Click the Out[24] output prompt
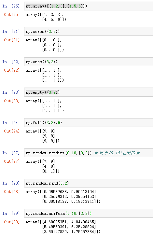 (13, 131)
